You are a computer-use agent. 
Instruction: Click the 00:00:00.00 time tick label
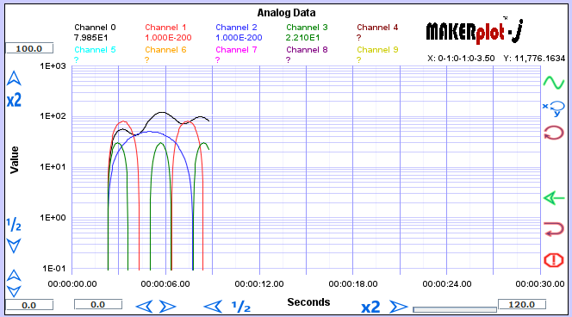coord(72,283)
